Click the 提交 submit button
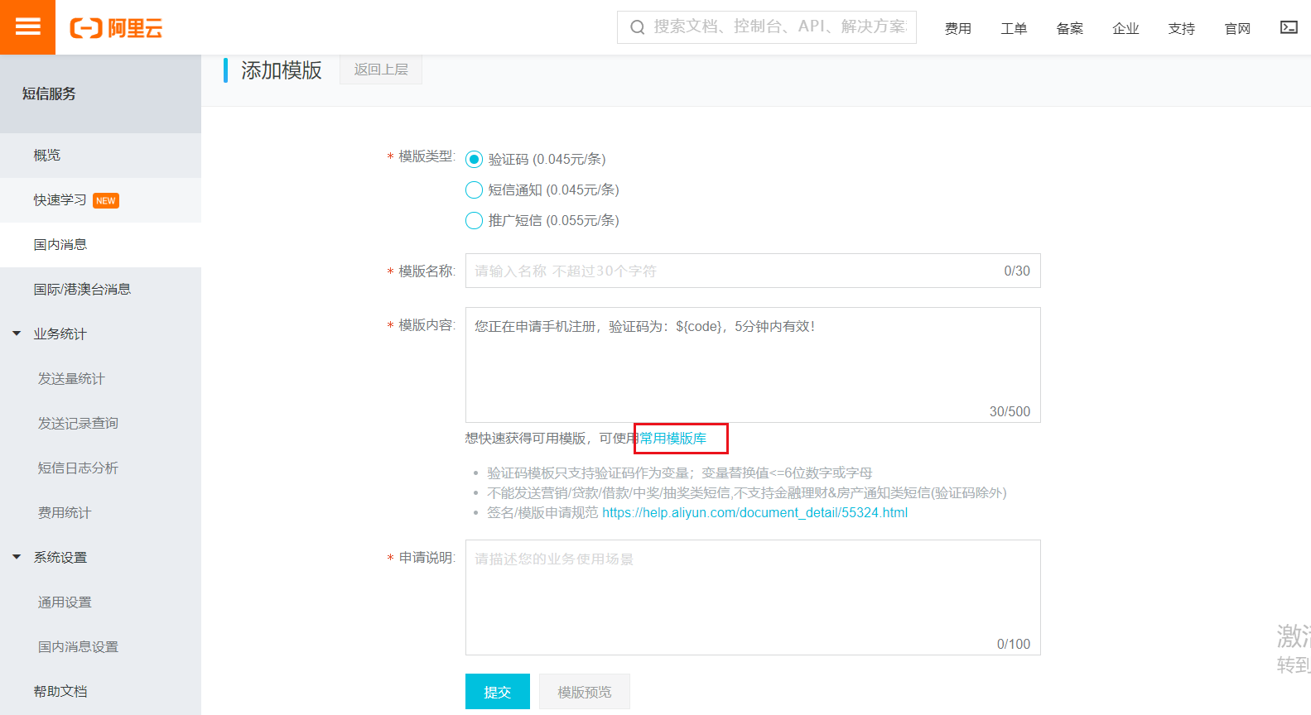 (x=497, y=692)
